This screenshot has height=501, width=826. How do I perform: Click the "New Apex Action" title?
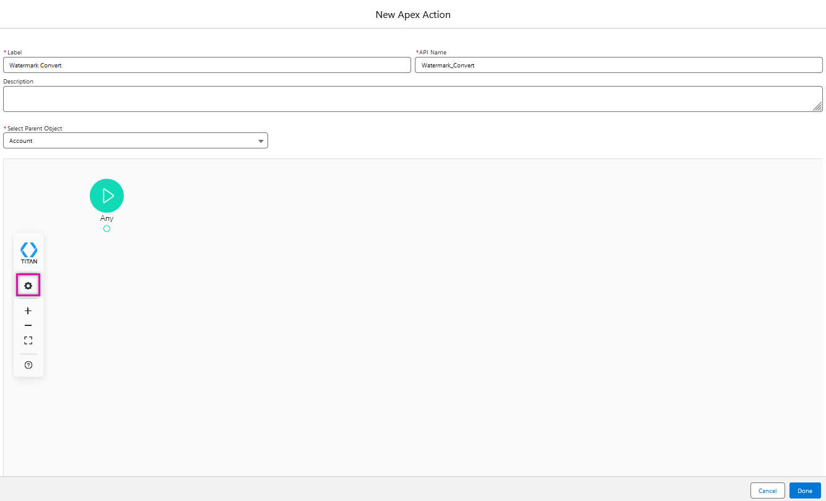point(413,14)
